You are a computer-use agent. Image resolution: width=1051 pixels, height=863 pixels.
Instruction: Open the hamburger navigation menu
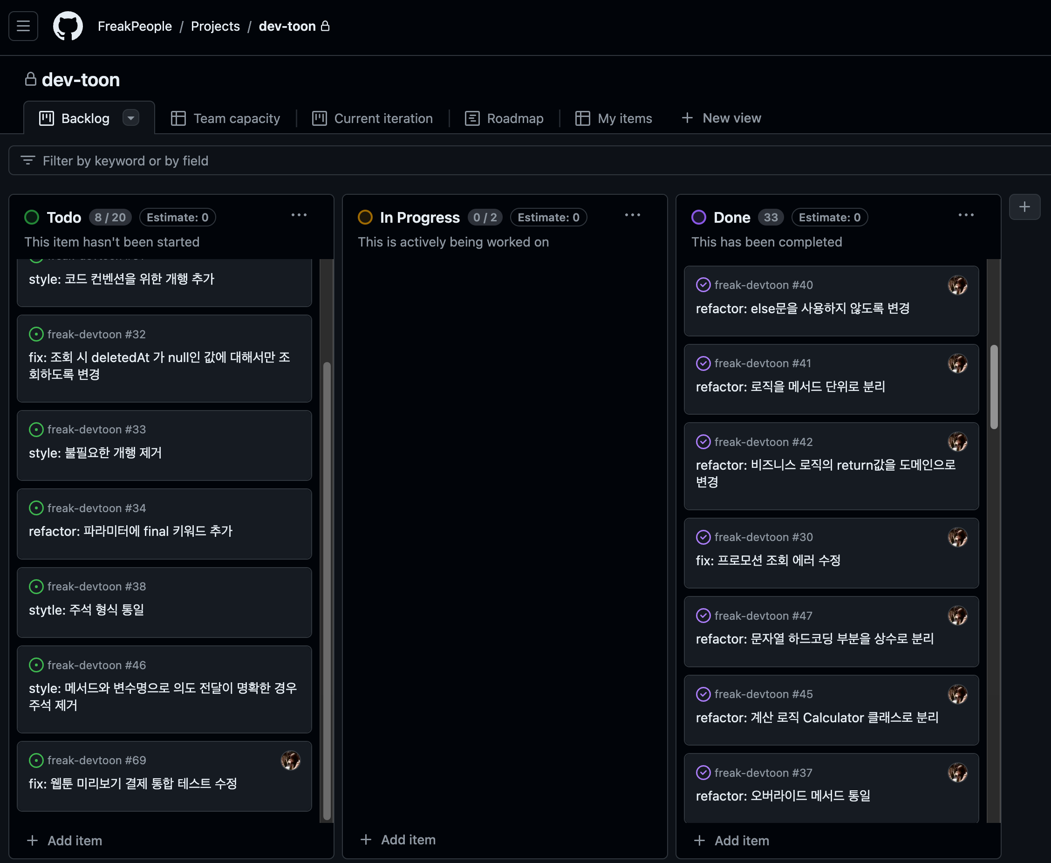point(23,26)
